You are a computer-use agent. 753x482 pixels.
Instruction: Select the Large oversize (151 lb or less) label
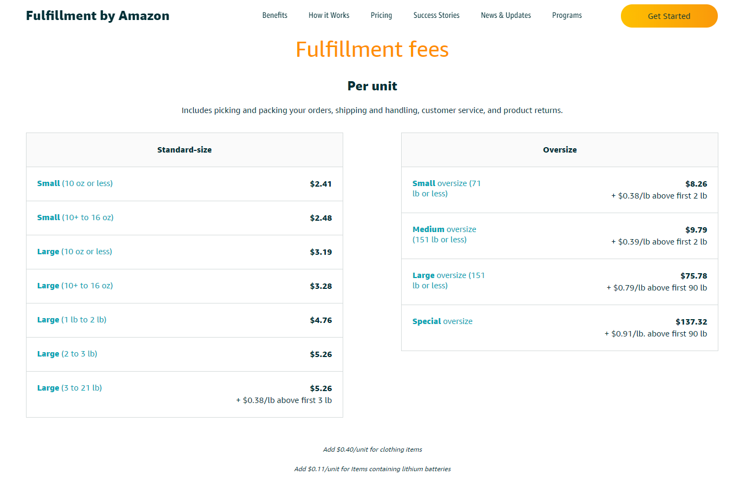pos(449,280)
